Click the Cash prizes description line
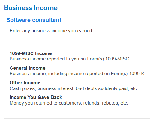The image size is (150, 119). tap(74, 88)
